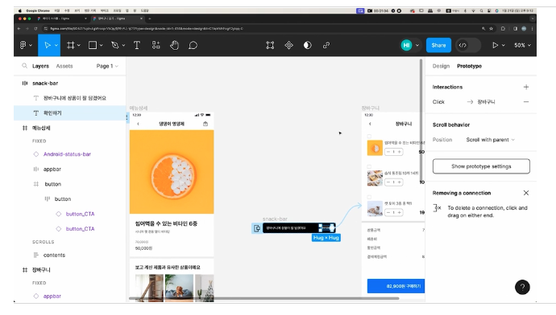556x315 pixels.
Task: Open shape tool options chevron
Action: (101, 45)
